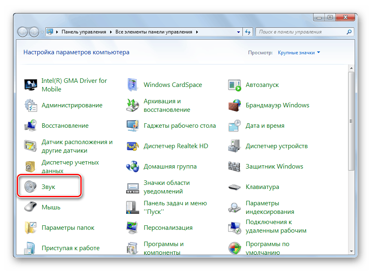Open the Защитник Windows icon
This screenshot has width=371, height=271.
(x=235, y=167)
